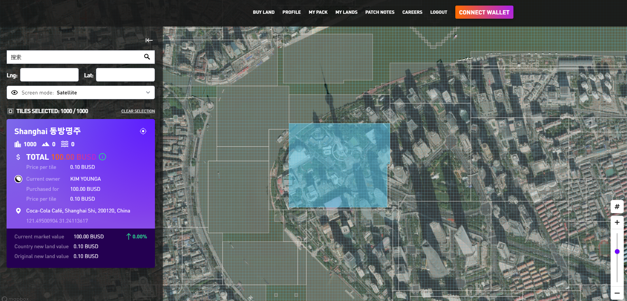This screenshot has width=627, height=301.
Task: Click the zoom in plus button
Action: (617, 222)
